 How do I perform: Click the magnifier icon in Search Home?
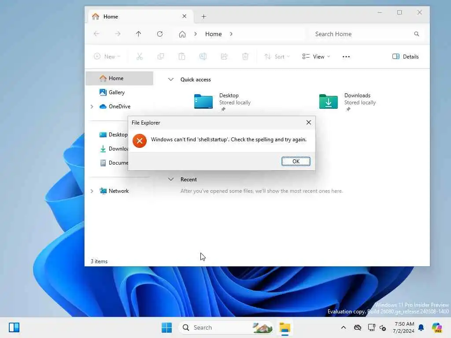point(417,34)
